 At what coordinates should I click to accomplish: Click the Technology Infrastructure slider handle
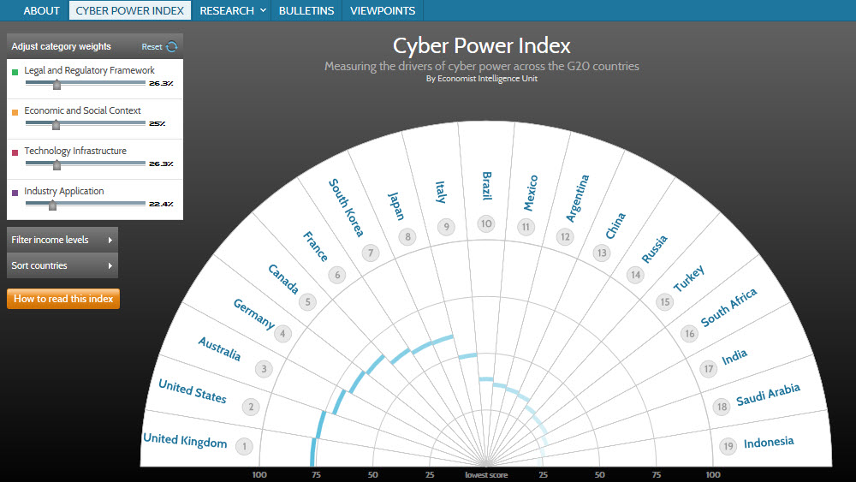[x=56, y=164]
